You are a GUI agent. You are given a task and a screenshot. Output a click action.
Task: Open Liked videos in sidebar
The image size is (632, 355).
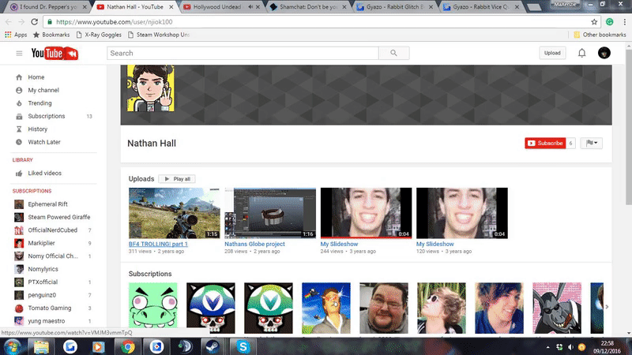click(44, 173)
